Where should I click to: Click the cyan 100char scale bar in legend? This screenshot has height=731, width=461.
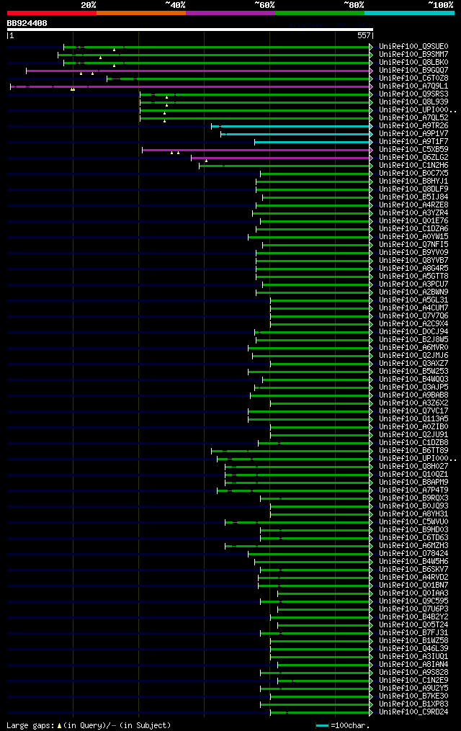[322, 726]
